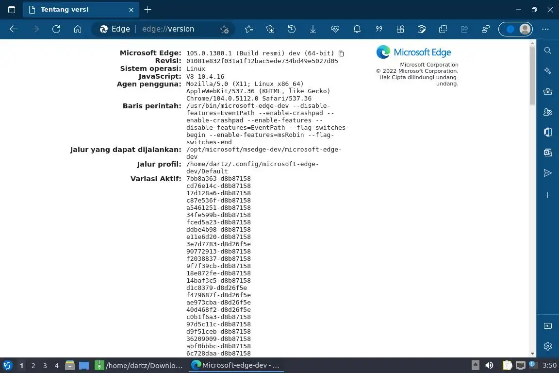
Task: Open sidebar settings gear
Action: (548, 346)
